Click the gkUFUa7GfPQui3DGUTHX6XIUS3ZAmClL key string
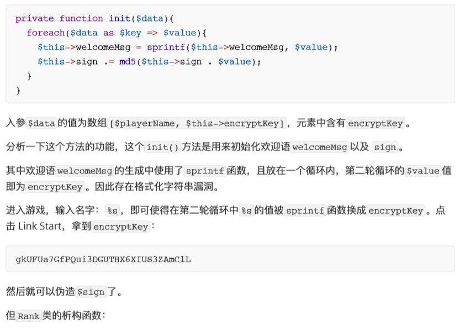This screenshot has height=333, width=465. (103, 259)
